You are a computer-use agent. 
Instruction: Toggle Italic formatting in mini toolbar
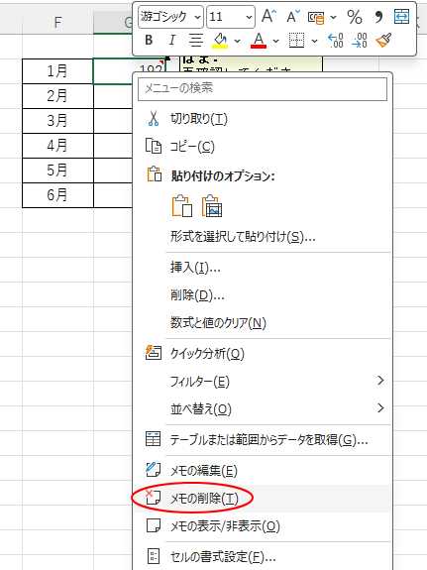(x=172, y=40)
